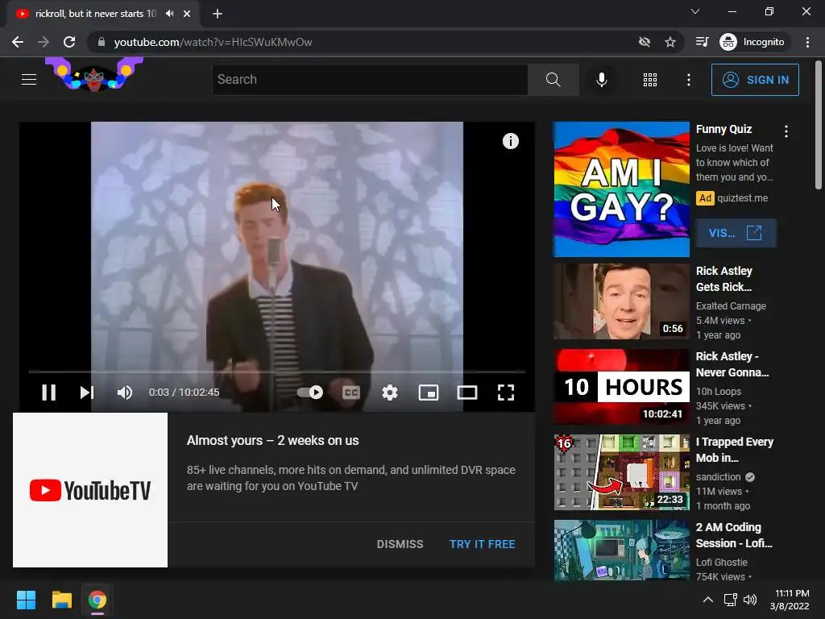This screenshot has width=825, height=619.
Task: Enter fullscreen mode
Action: (x=506, y=393)
